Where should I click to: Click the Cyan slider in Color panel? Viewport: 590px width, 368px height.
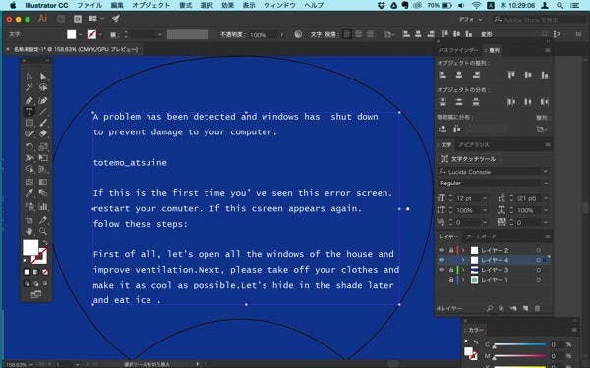click(519, 344)
